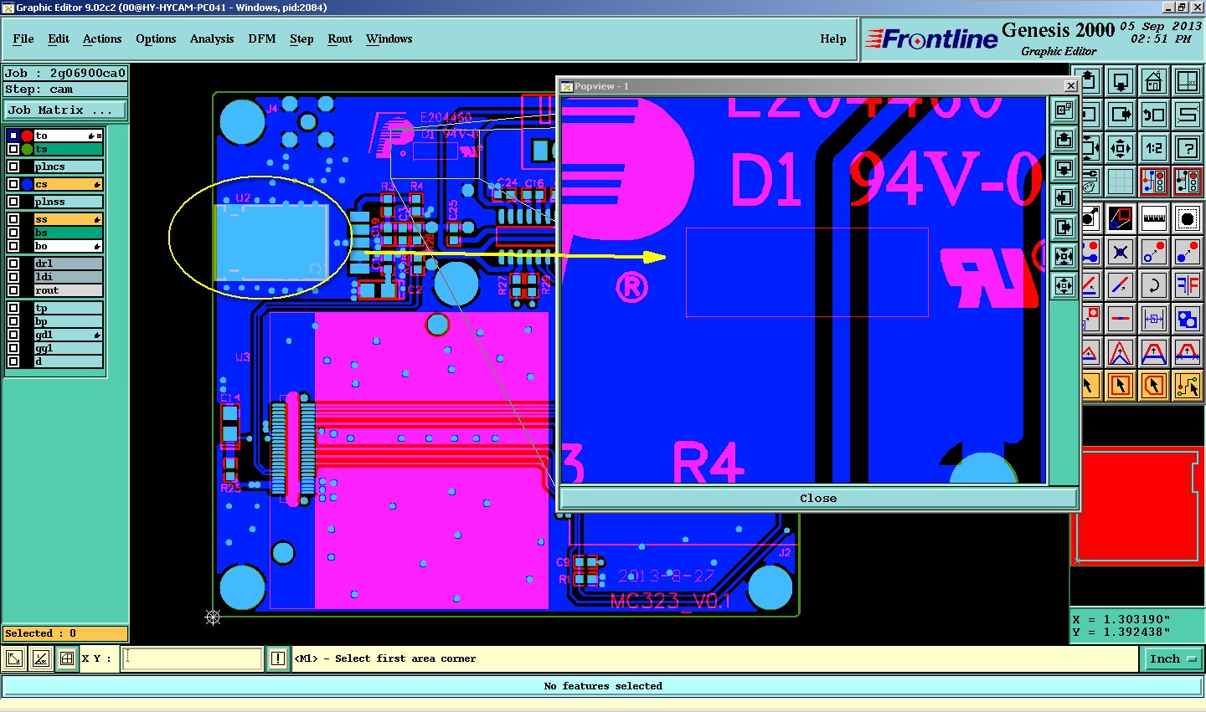Open the Options menu

pos(156,38)
